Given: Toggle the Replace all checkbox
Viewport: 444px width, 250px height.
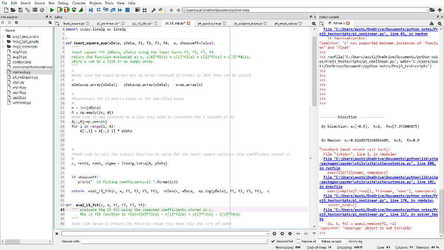Looking at the screenshot, I should (298, 241).
